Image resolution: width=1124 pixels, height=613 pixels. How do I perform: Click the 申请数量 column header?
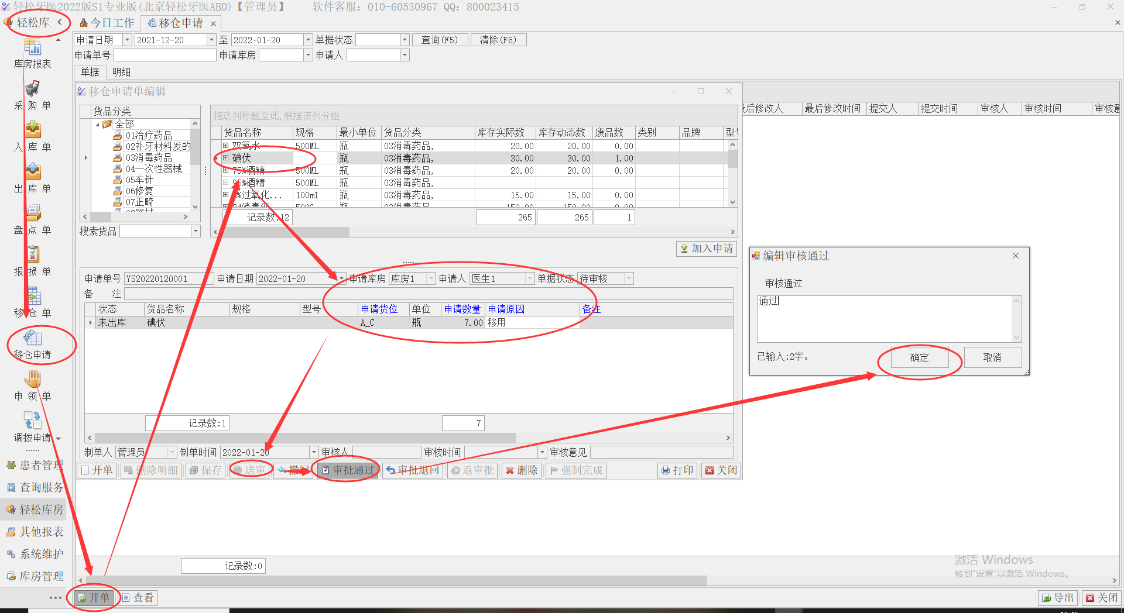(462, 309)
